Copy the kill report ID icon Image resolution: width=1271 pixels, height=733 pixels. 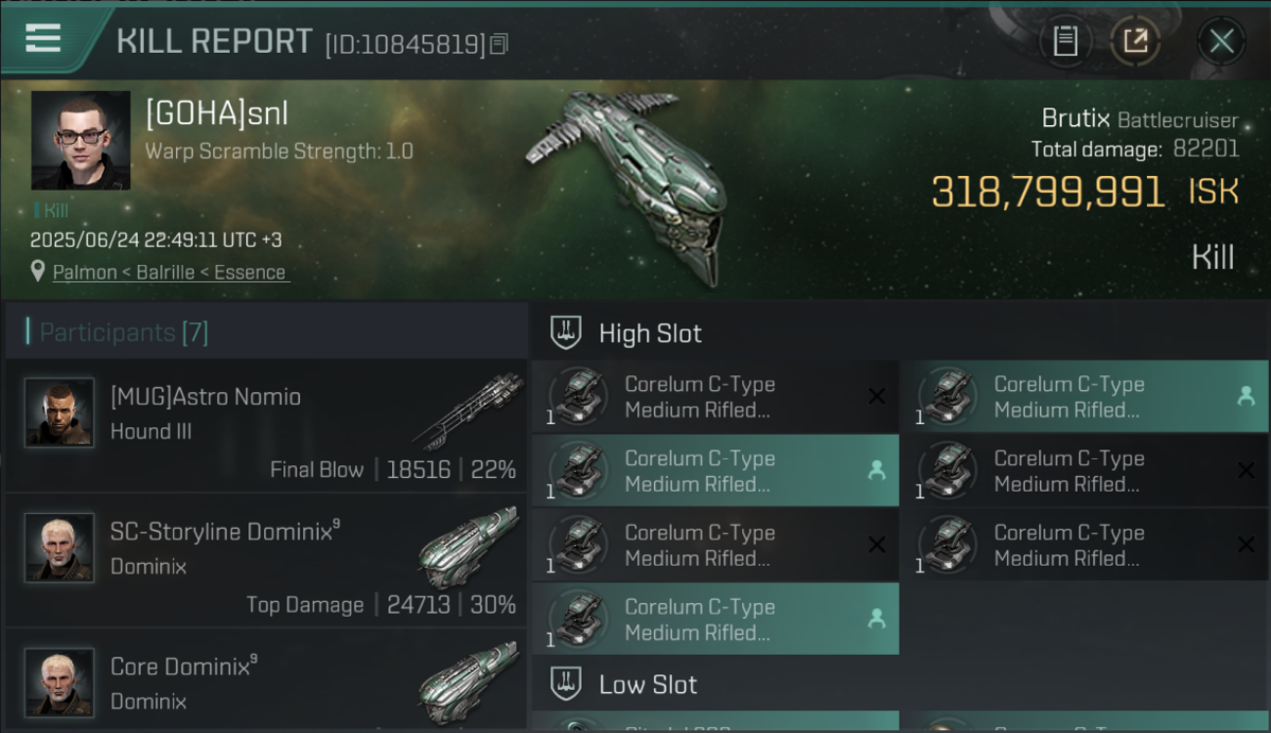coord(499,43)
